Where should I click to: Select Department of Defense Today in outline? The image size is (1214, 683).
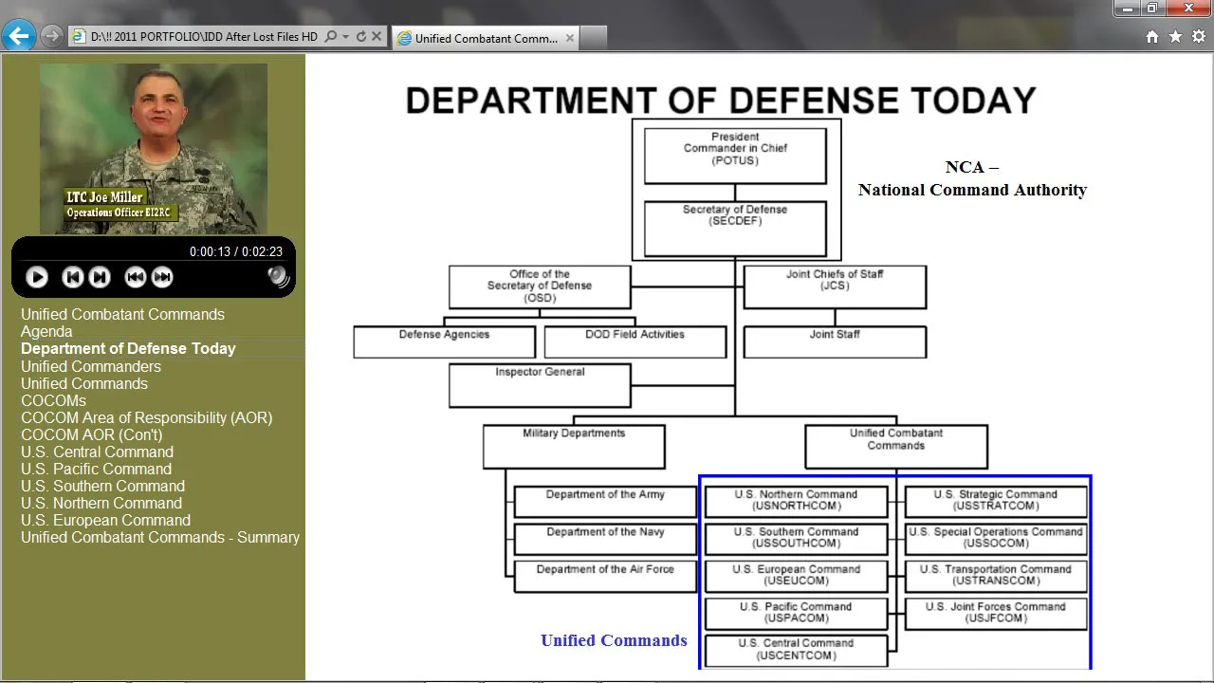128,348
